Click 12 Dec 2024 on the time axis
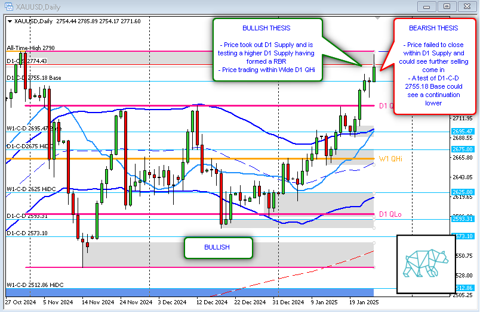Image resolution: width=480 pixels, height=312 pixels. pyautogui.click(x=212, y=302)
